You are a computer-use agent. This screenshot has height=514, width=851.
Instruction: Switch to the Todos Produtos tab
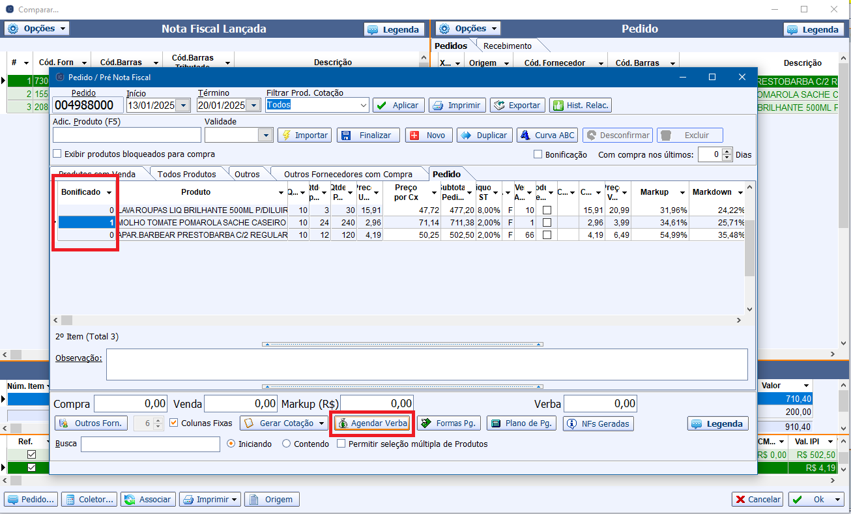pos(186,174)
